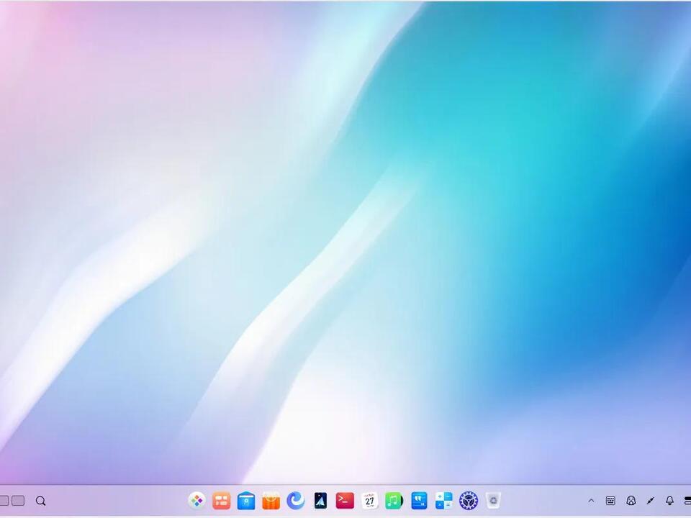
Task: Click the system settings gear beside Control Center
Action: (468, 501)
